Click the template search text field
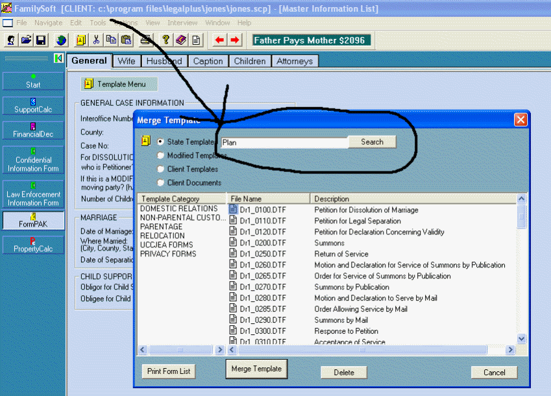The width and height of the screenshot is (551, 396). coord(284,142)
